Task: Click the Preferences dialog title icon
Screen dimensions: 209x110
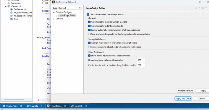Action: tap(54, 2)
